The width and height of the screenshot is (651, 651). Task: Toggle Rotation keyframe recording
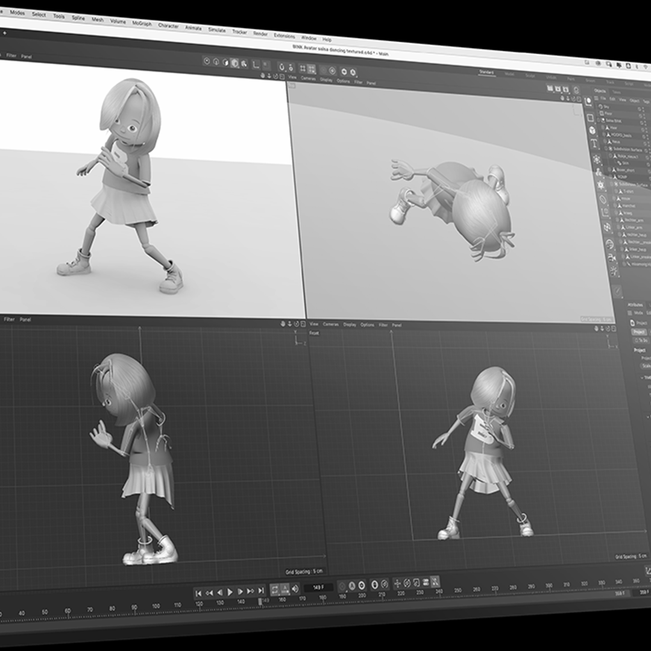click(x=407, y=583)
